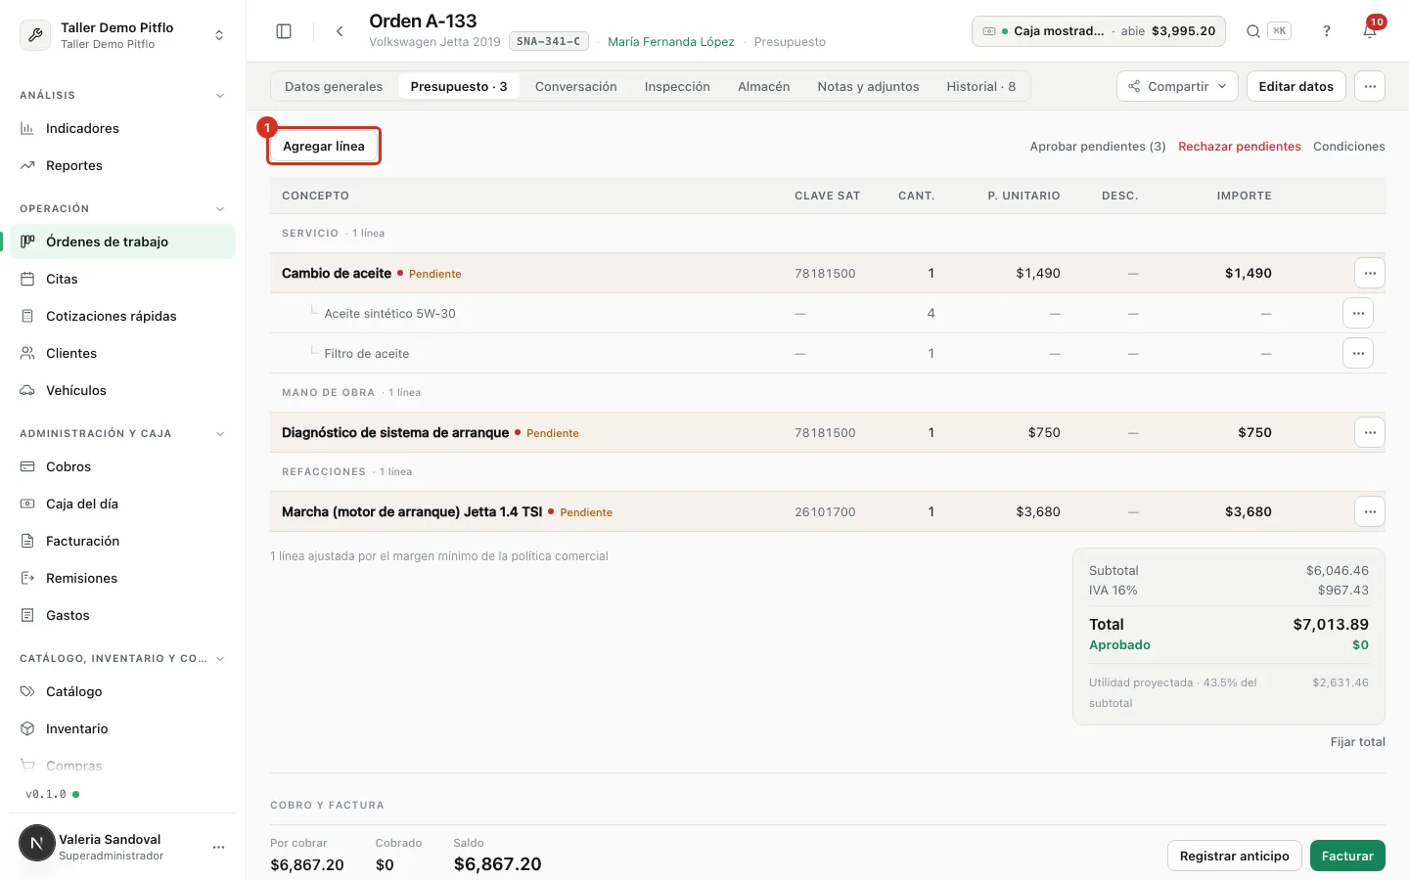
Task: Open Indicadores in the sidebar
Action: click(x=122, y=128)
